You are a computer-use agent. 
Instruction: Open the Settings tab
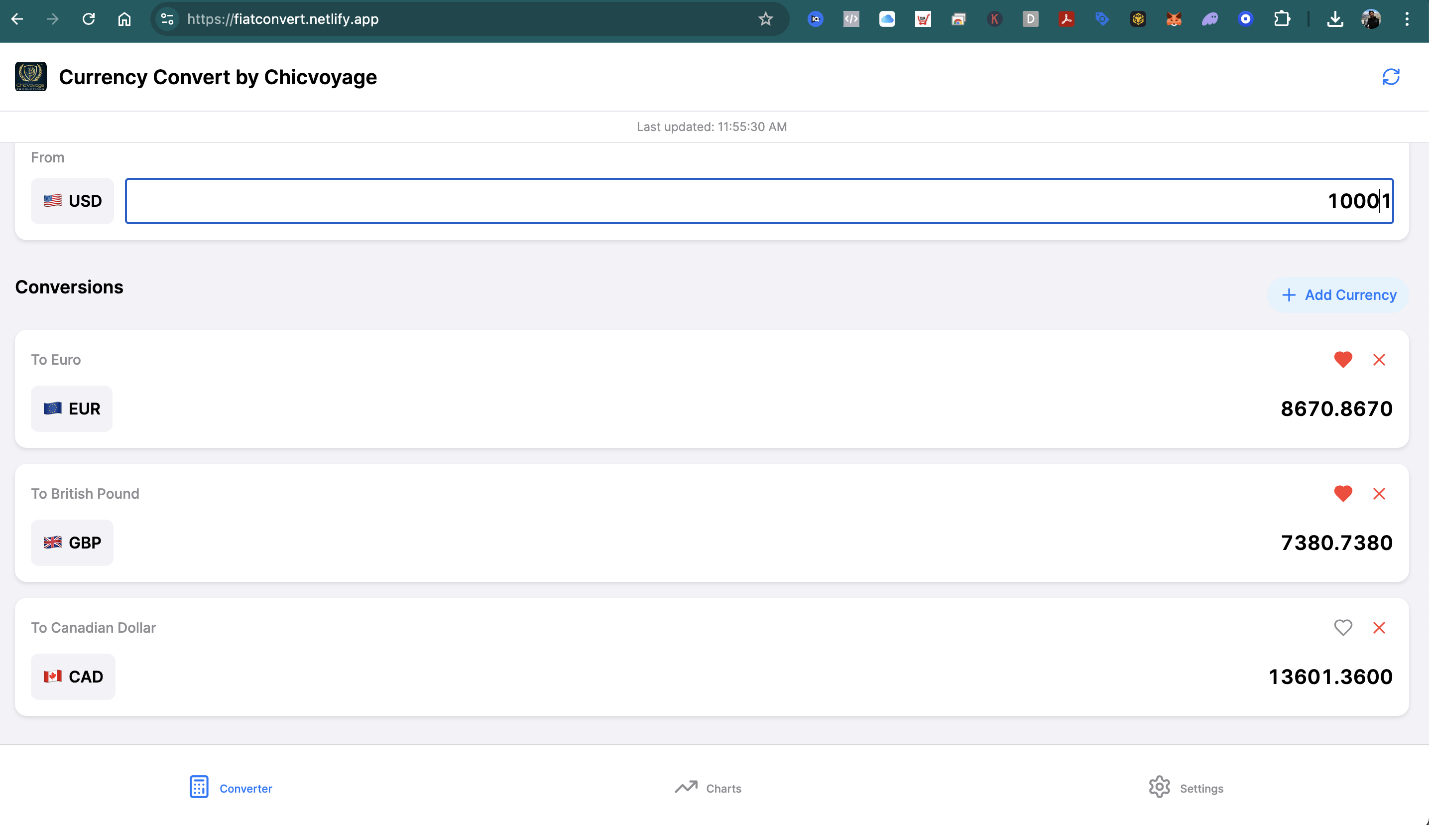tap(1186, 788)
